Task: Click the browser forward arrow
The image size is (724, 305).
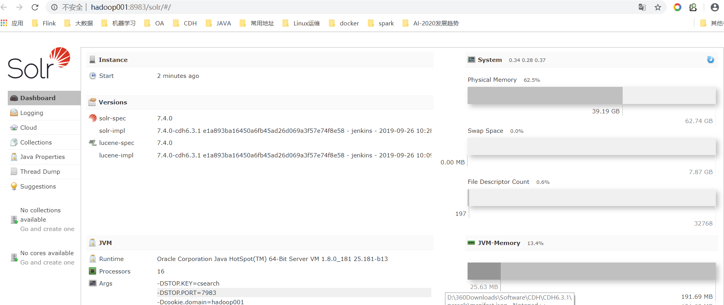Action: pyautogui.click(x=19, y=7)
